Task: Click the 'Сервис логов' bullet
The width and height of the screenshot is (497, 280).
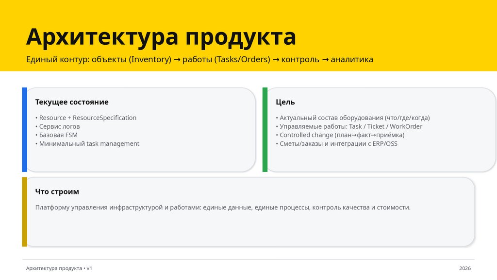Action: 58,126
